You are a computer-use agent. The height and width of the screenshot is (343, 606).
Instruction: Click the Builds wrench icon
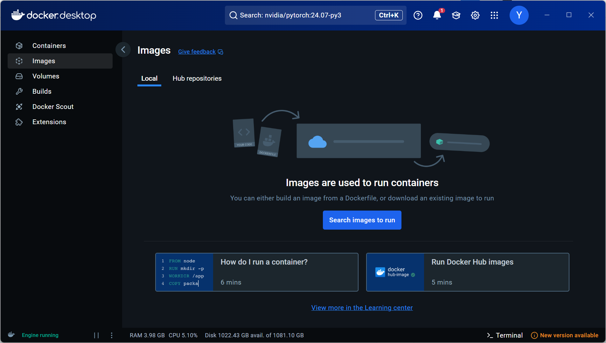coord(19,91)
